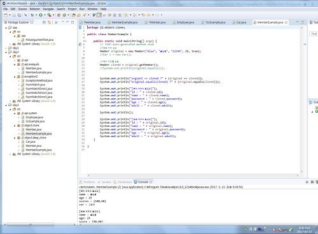
Task: Click the Package Explorer tab icon
Action: tap(6, 22)
